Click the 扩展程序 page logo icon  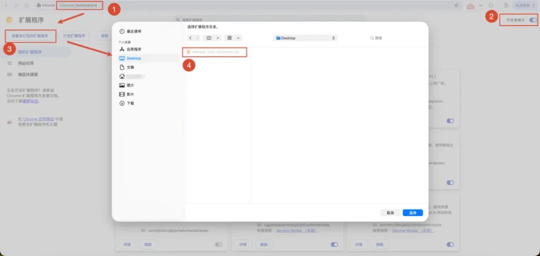[9, 20]
